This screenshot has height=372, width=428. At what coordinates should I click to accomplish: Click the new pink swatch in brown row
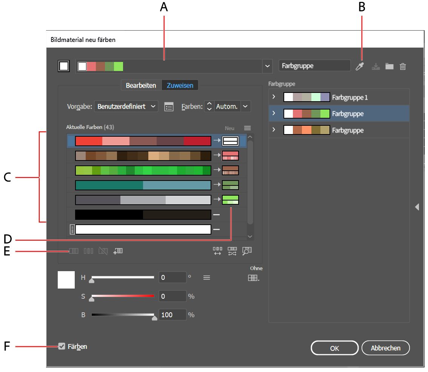[x=230, y=156]
